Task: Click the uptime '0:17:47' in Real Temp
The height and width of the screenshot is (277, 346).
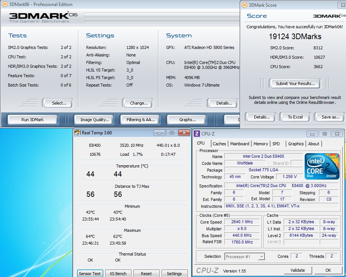Action: point(168,154)
